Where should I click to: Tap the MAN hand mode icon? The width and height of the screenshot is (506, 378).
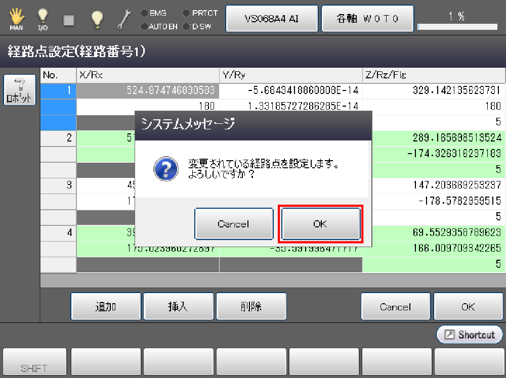click(x=16, y=18)
